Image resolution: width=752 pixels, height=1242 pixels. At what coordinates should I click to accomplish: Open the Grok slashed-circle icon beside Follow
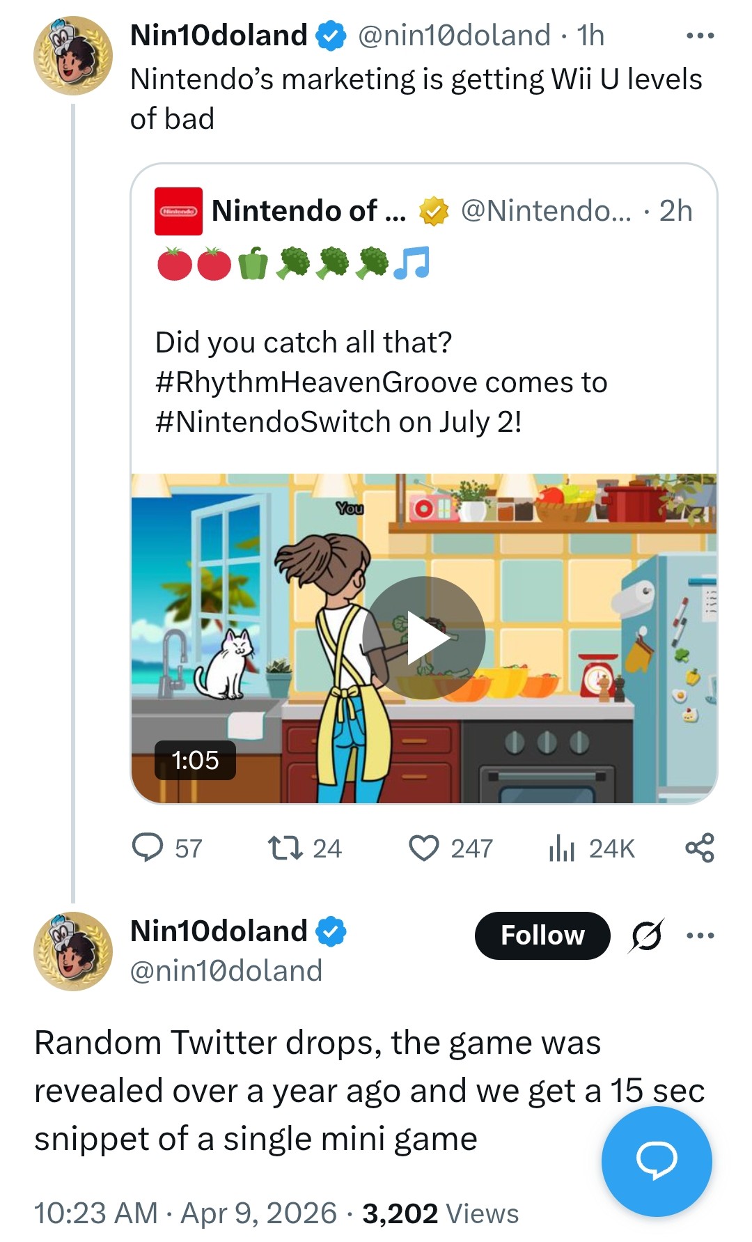tap(645, 935)
